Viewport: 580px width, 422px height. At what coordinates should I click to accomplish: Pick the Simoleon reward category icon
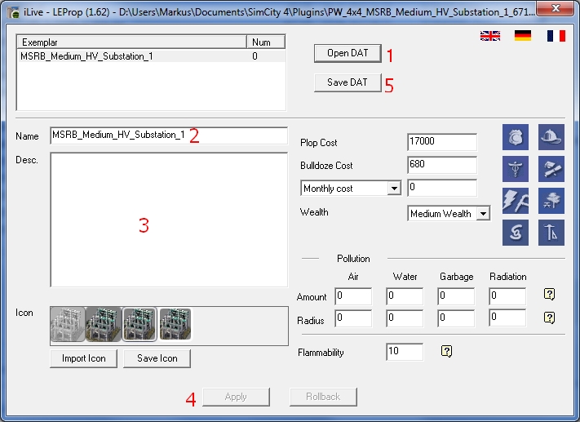click(516, 233)
